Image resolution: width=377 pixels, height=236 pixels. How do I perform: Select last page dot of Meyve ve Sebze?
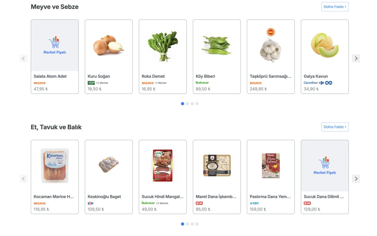[x=197, y=104]
